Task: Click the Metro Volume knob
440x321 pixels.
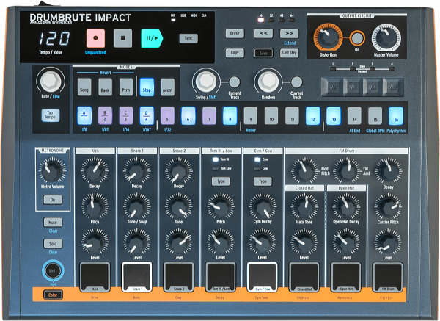Action: pyautogui.click(x=53, y=170)
